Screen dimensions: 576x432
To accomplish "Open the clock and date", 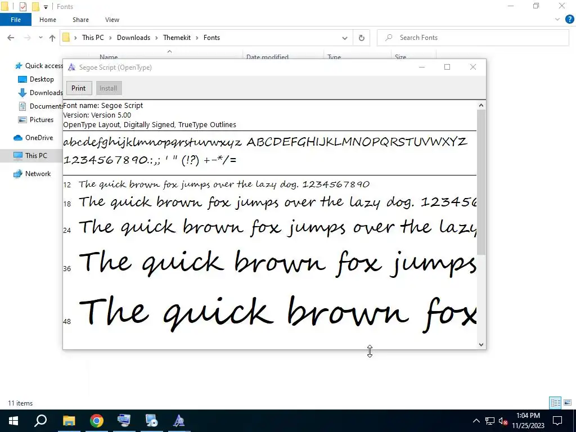I will [528, 421].
